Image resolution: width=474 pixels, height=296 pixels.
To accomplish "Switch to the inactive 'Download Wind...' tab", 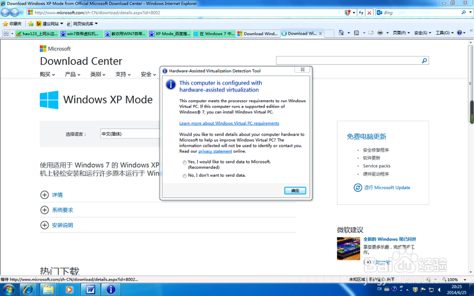I will click(x=258, y=34).
